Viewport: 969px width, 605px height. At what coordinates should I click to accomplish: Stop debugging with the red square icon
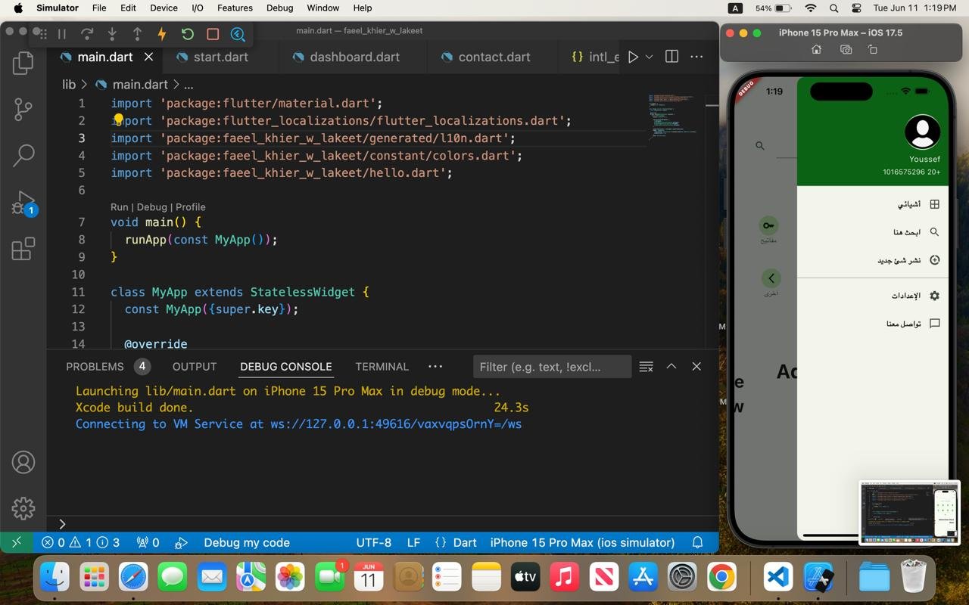tap(213, 34)
